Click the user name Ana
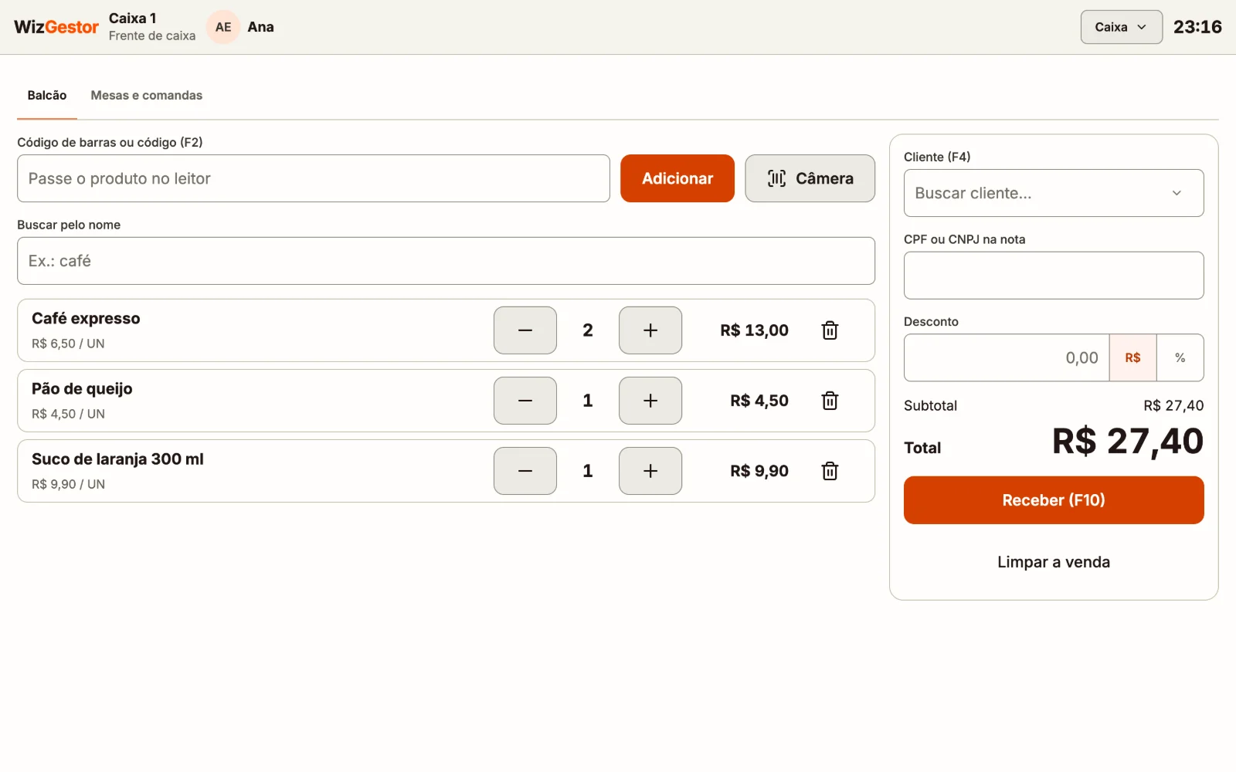1236x772 pixels. point(260,27)
